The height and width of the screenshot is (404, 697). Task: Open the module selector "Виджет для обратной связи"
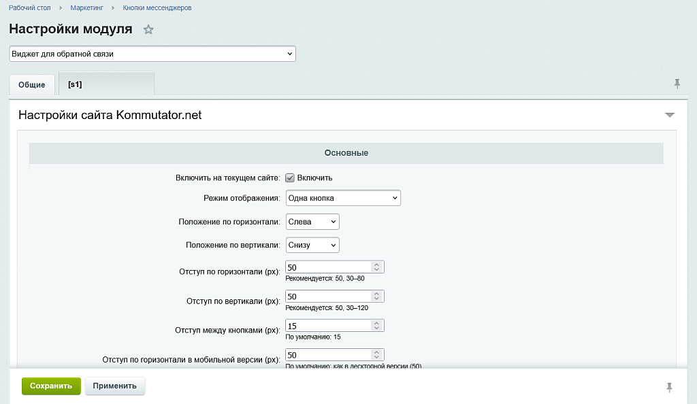point(152,54)
